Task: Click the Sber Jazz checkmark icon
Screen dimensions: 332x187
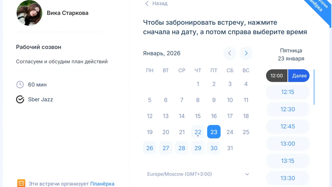Action: coord(20,99)
